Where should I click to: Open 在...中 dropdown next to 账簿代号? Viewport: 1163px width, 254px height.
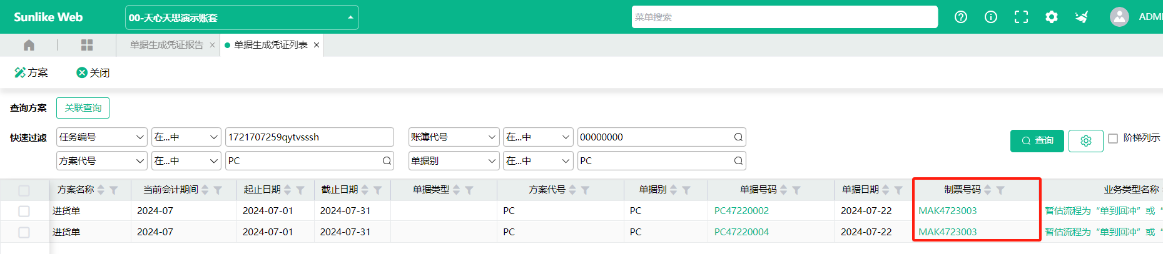tap(538, 137)
